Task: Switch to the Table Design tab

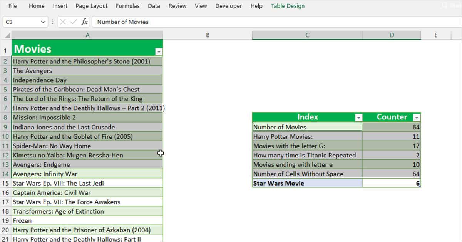Action: click(x=288, y=6)
